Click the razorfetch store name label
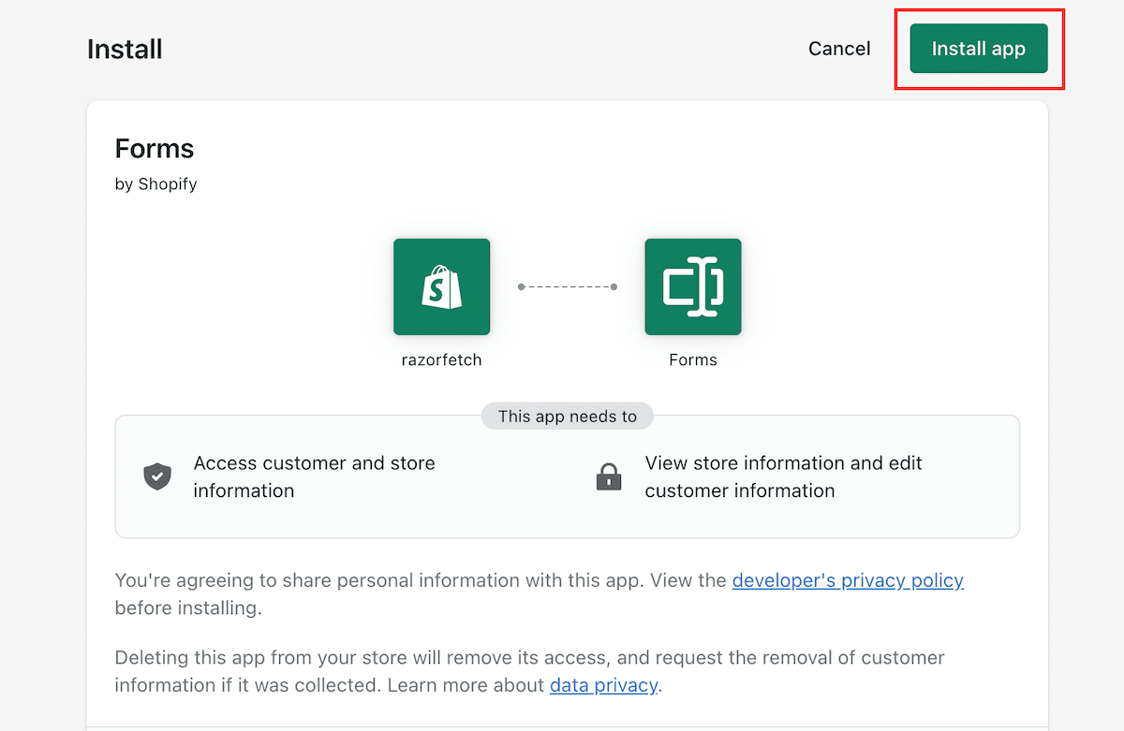Screen dimensions: 1124x731 441,359
